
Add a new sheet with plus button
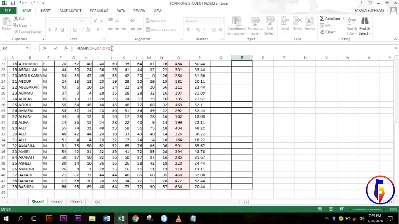[98, 202]
